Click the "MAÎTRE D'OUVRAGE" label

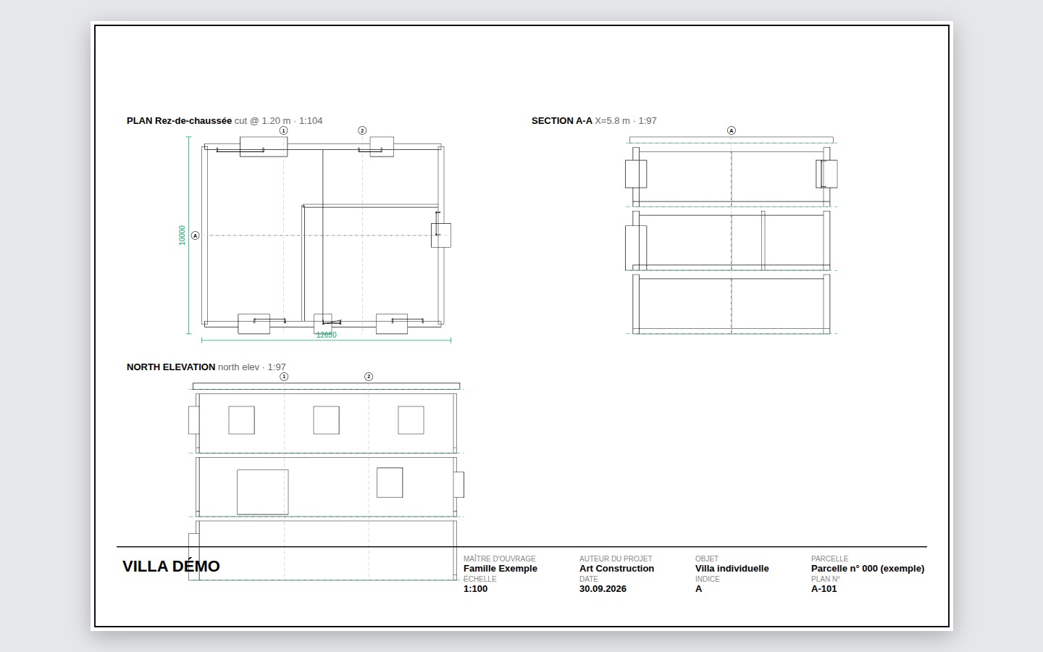coord(500,559)
